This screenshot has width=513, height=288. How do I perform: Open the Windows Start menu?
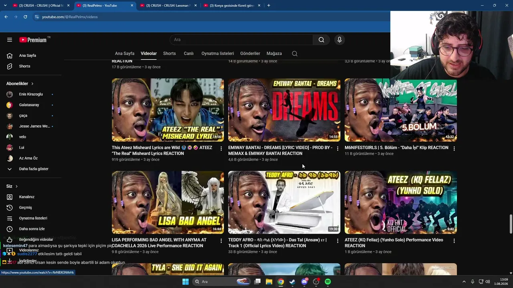tap(185, 282)
